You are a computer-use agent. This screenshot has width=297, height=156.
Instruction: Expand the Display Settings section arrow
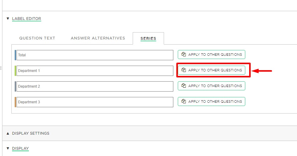pos(8,133)
